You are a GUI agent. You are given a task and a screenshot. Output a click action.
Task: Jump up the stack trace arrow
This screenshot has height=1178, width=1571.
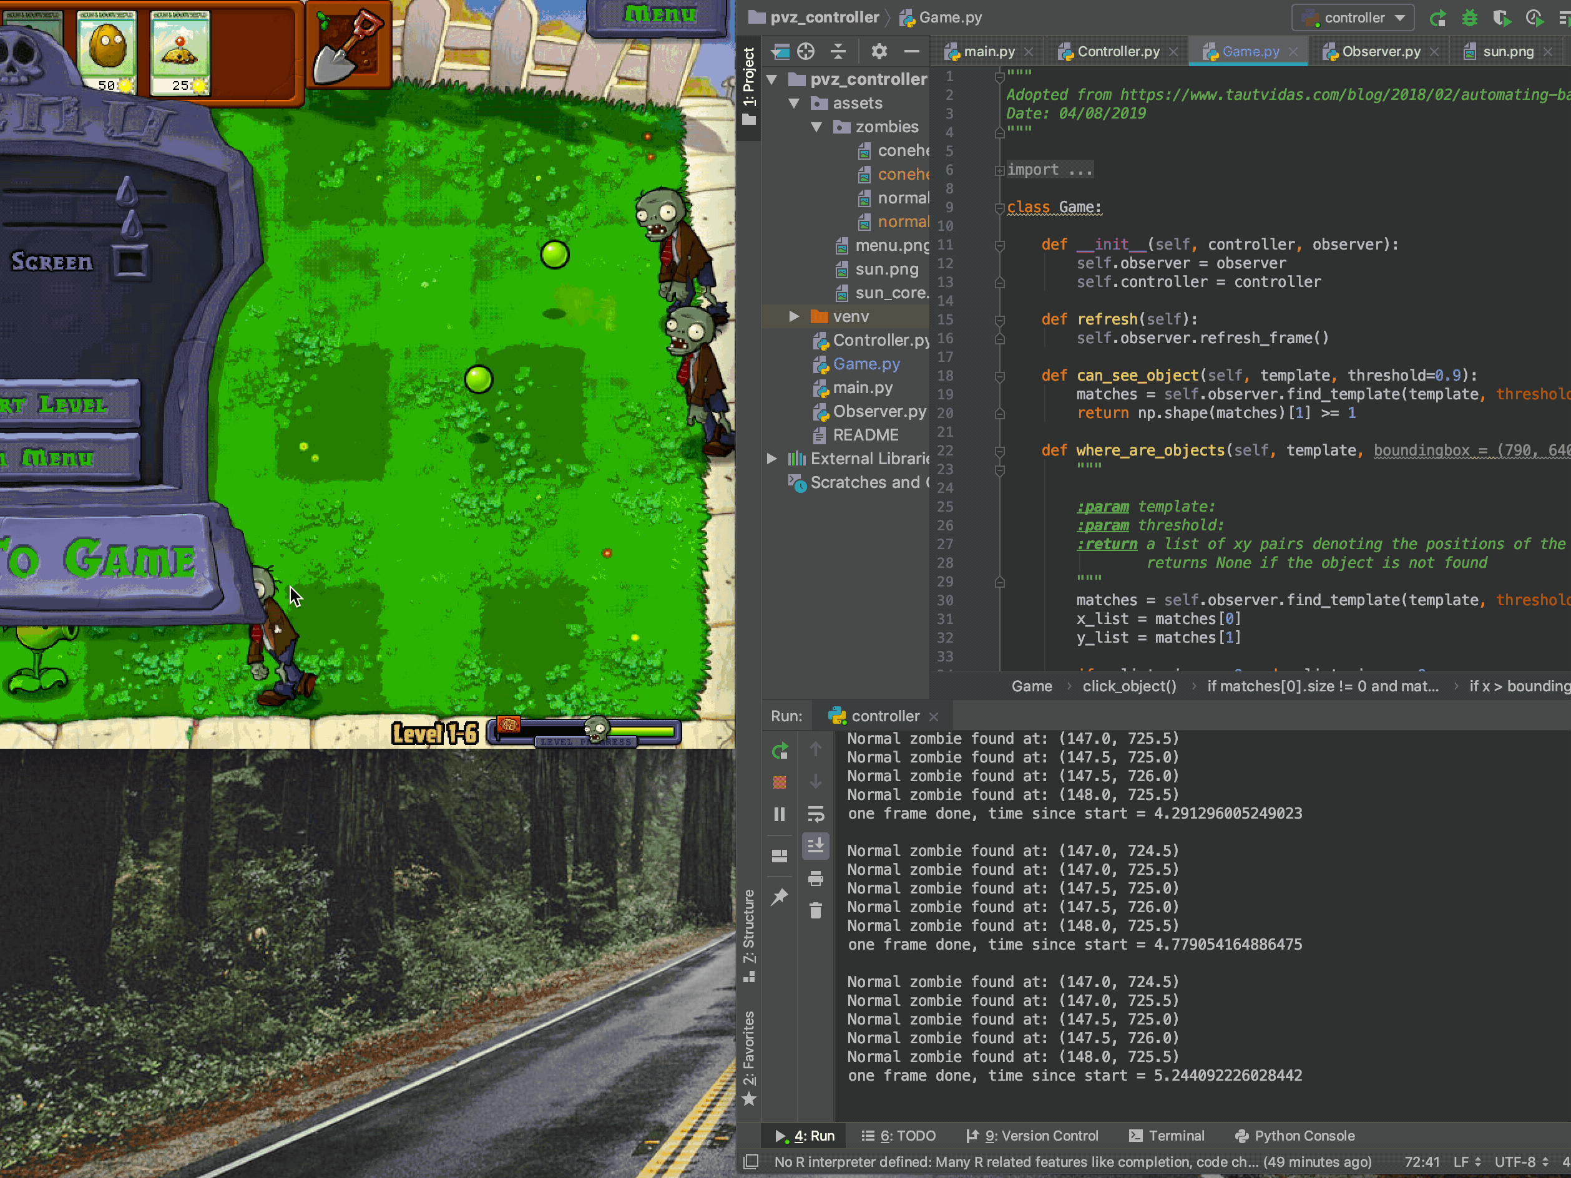point(815,749)
